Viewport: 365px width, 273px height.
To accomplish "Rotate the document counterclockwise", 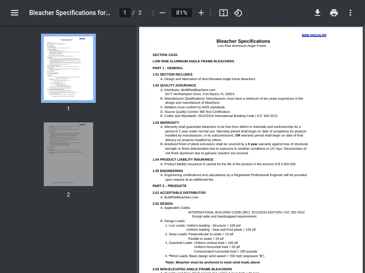I will [238, 13].
